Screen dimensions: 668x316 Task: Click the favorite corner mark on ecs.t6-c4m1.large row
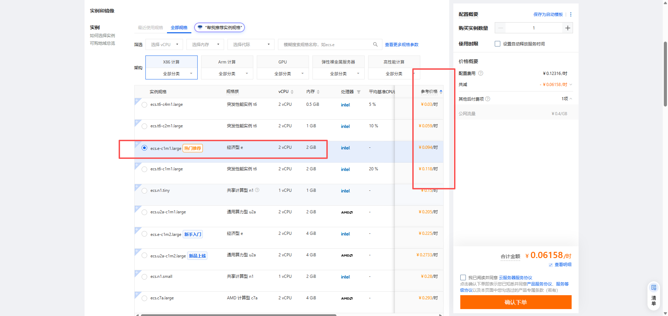pos(137,101)
